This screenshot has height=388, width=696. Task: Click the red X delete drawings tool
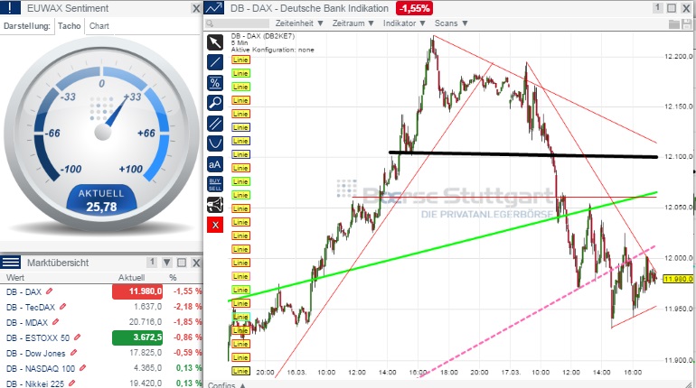[x=215, y=225]
